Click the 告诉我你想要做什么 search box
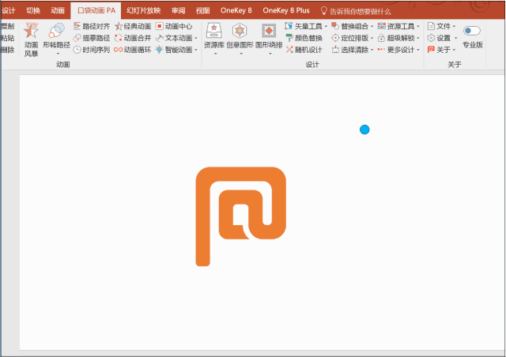The height and width of the screenshot is (357, 506). (356, 12)
